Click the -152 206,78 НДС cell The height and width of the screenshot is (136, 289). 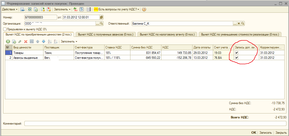(x=177, y=58)
